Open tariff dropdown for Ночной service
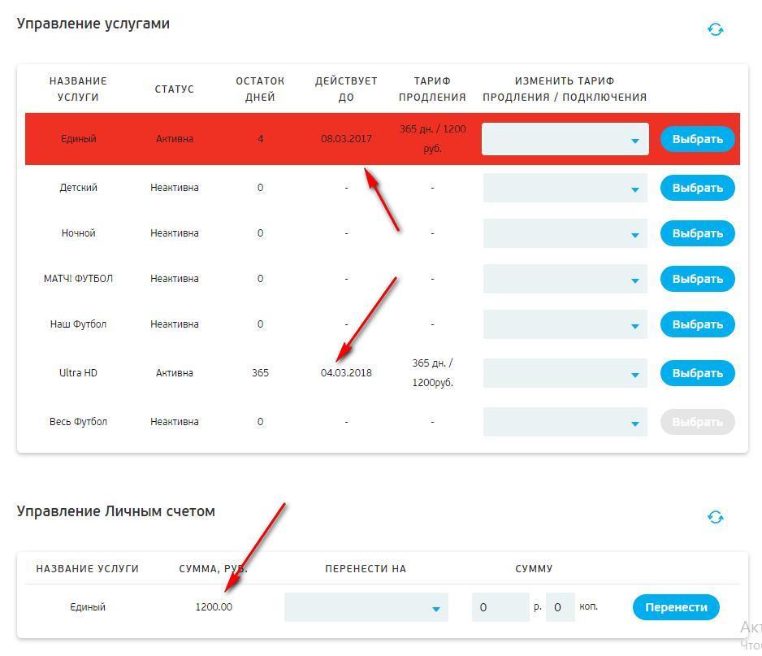 pyautogui.click(x=565, y=233)
